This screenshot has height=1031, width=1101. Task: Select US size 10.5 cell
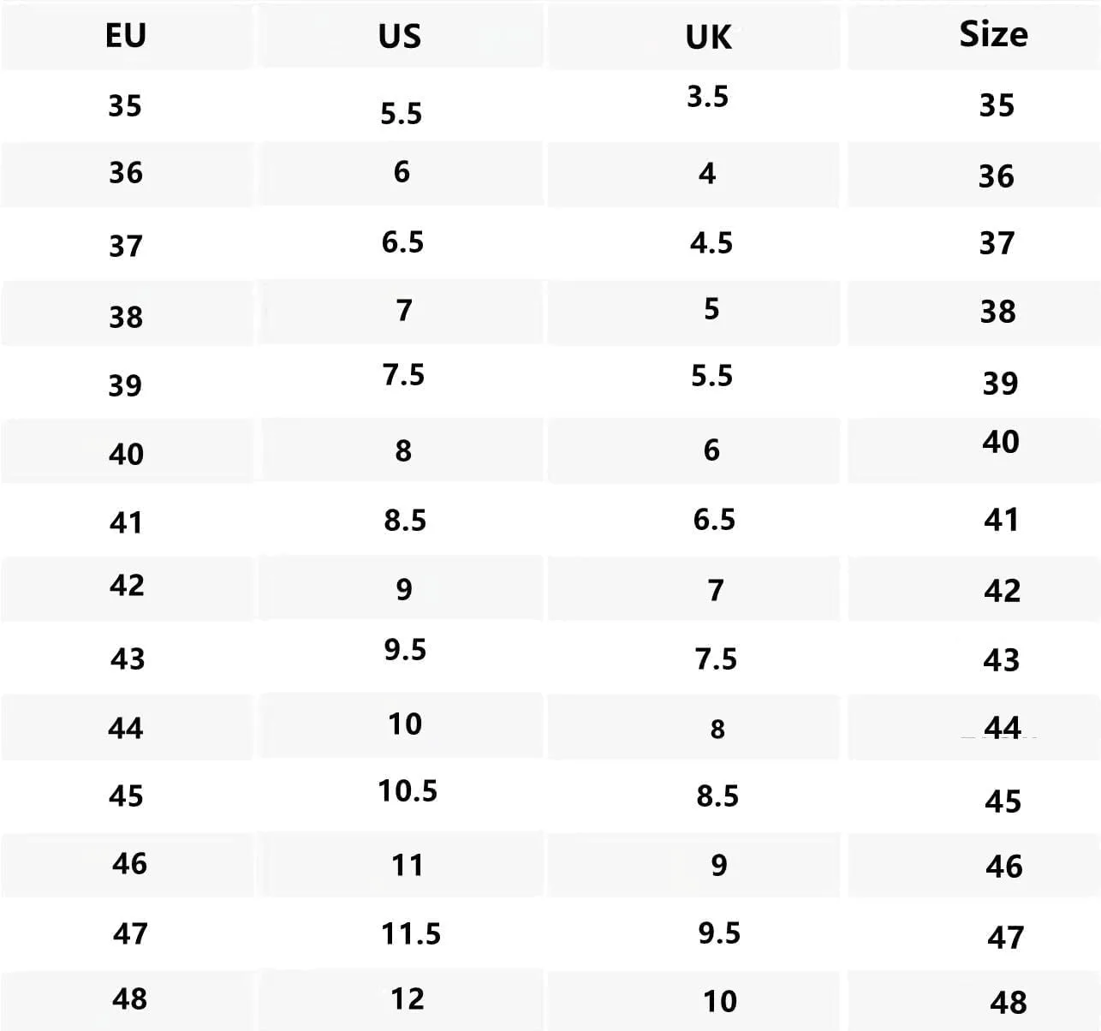(x=408, y=790)
